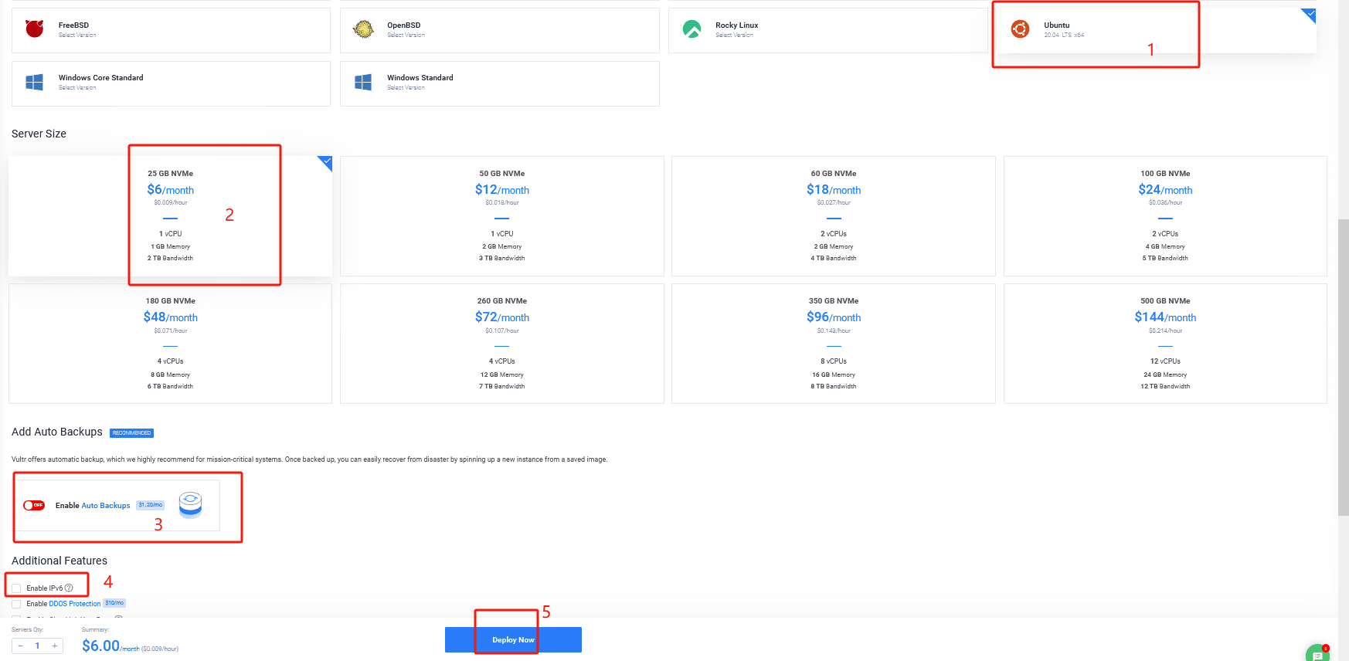The height and width of the screenshot is (661, 1349).
Task: Select the Windows Core Standard logo icon
Action: 35,82
